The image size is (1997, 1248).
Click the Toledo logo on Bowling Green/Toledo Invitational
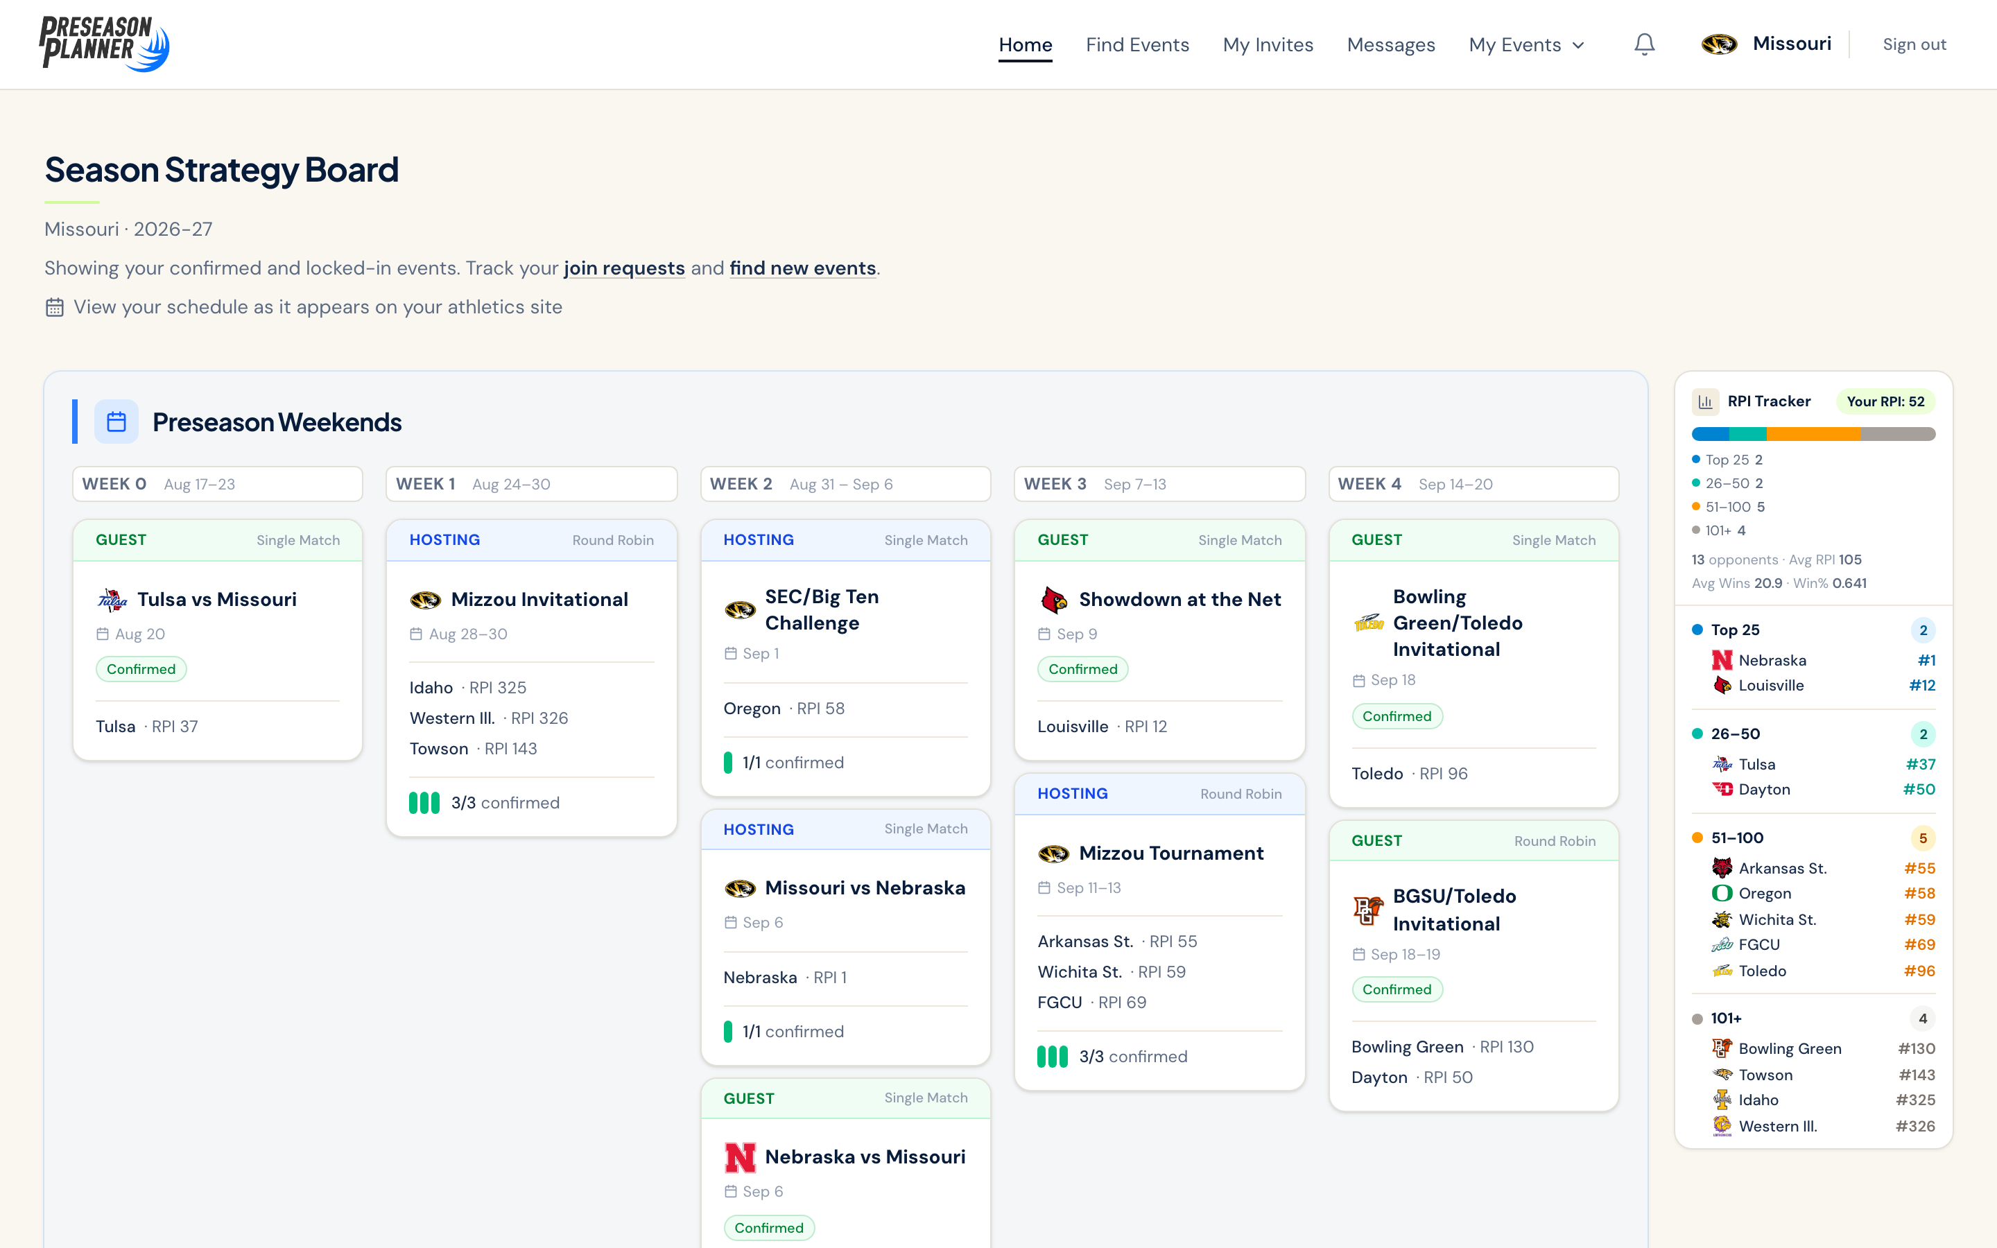tap(1368, 623)
